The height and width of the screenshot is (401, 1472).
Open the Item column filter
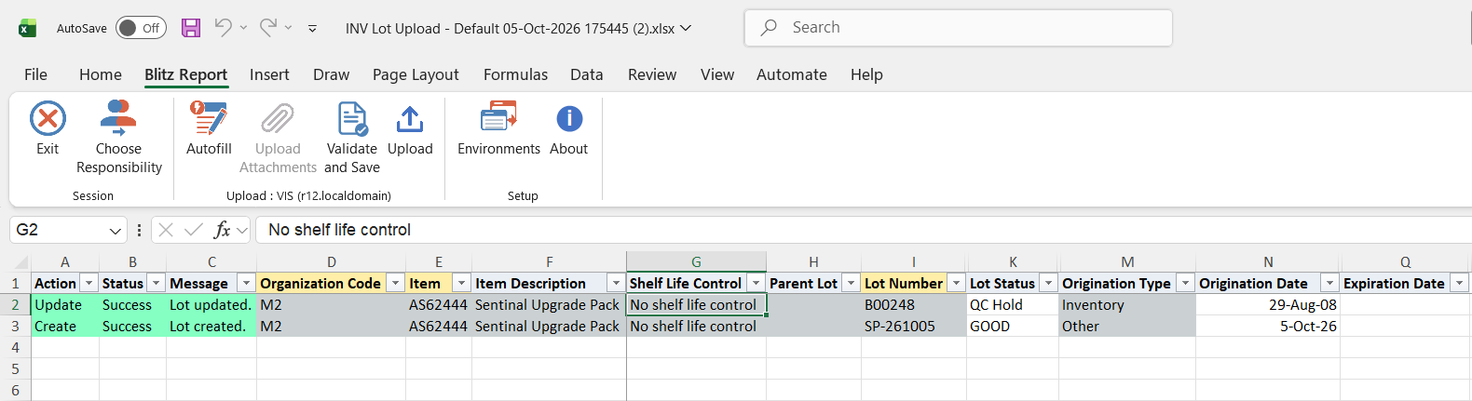click(461, 283)
